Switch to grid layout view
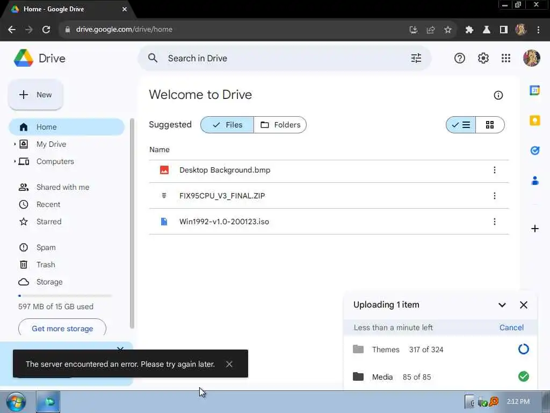The width and height of the screenshot is (550, 413). coord(490,125)
